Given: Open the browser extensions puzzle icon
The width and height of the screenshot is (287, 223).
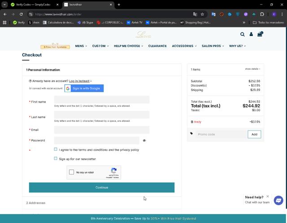Looking at the screenshot, I should 262,14.
